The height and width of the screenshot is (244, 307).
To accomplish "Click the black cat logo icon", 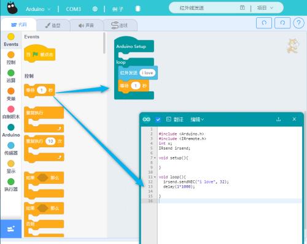I will (12, 8).
